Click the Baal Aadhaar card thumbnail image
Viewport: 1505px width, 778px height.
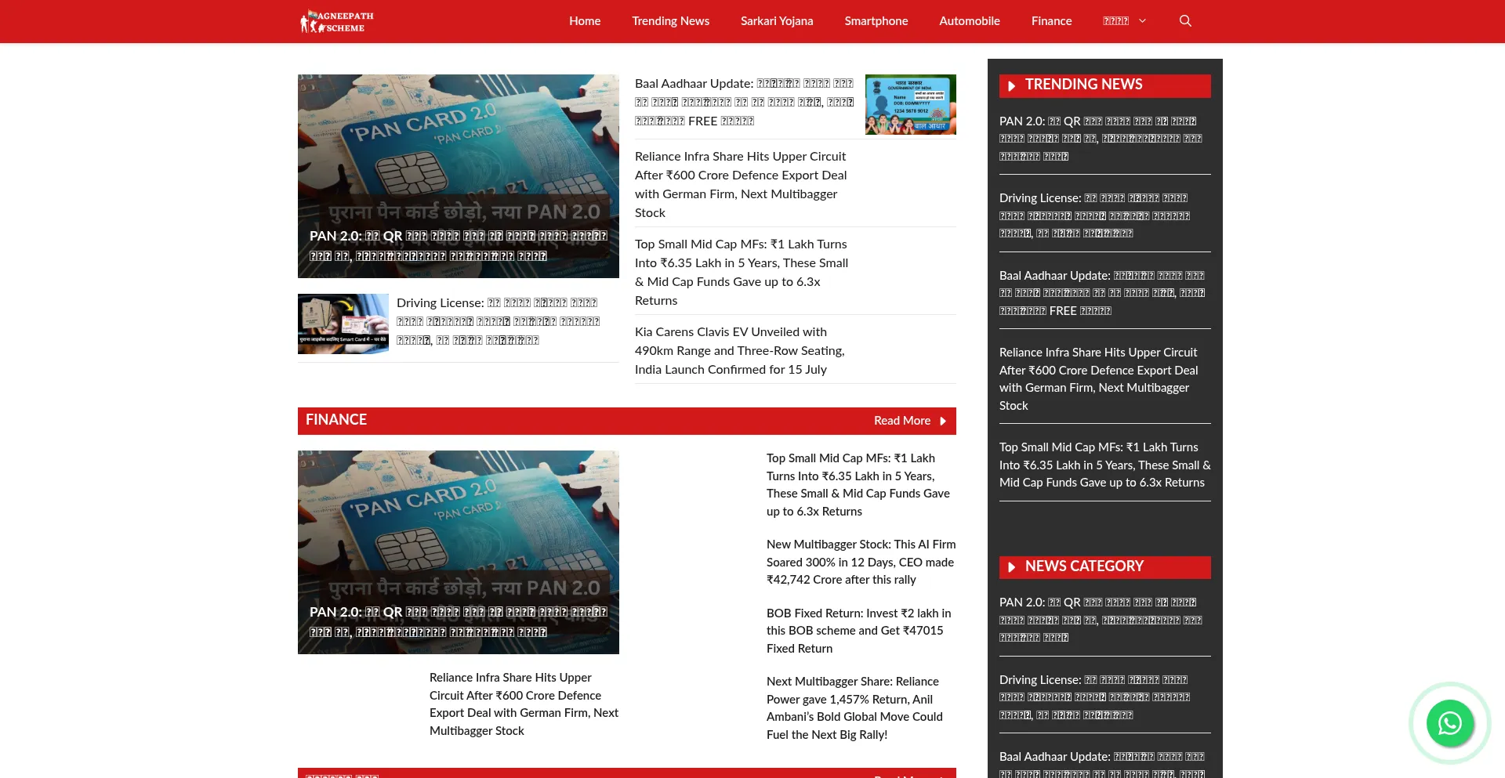pos(910,104)
